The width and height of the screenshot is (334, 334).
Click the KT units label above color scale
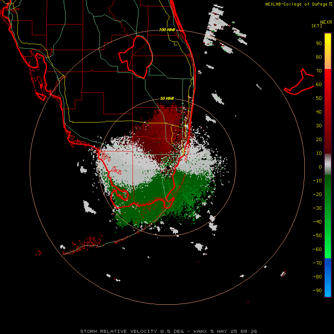pyautogui.click(x=317, y=26)
